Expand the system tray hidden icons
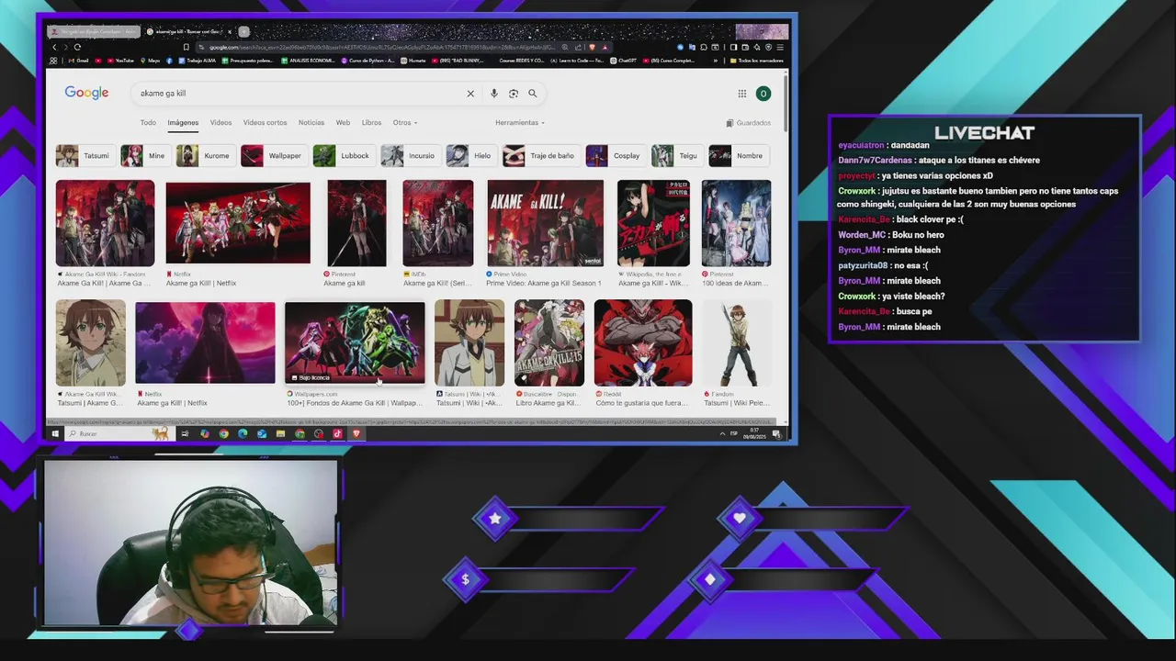Viewport: 1176px width, 661px height. click(722, 434)
